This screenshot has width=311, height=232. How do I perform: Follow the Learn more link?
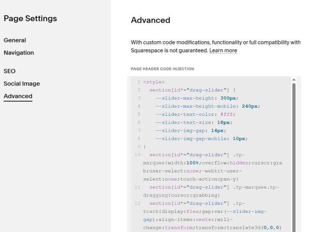pos(223,51)
